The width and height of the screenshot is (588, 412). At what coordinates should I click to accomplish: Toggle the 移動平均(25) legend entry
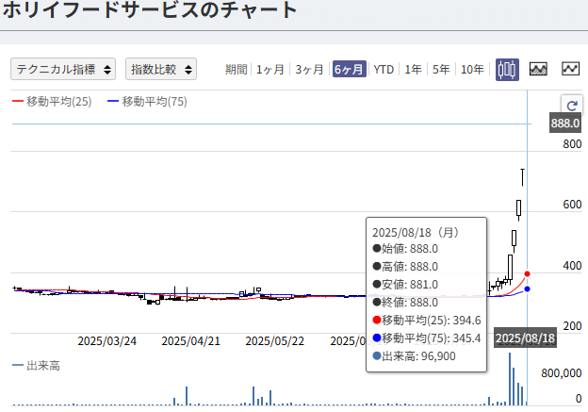[x=52, y=101]
